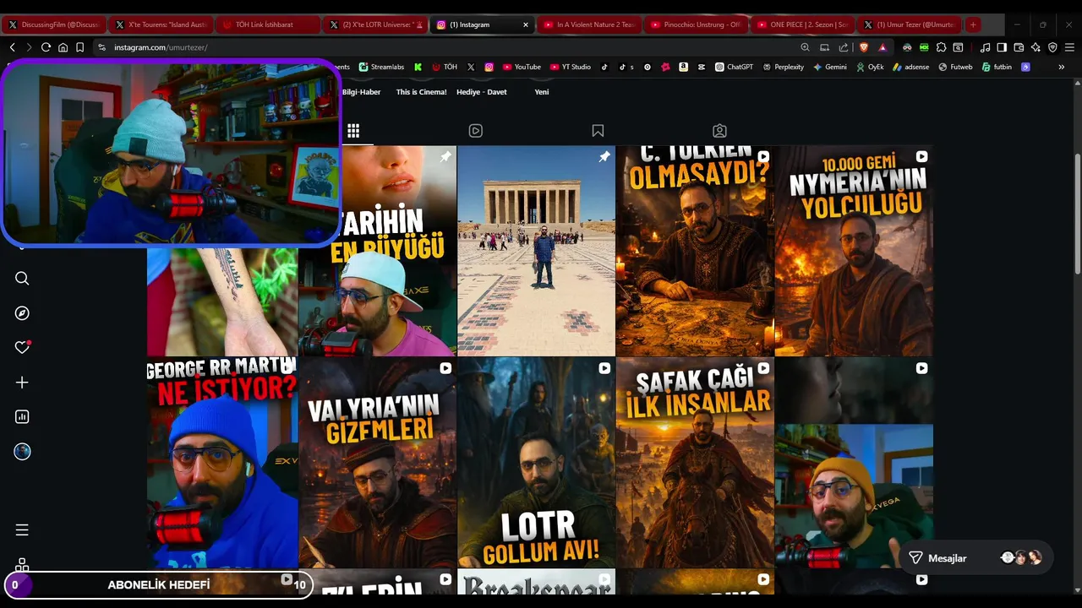Open the Perplexity bookmark
1082x608 pixels.
[784, 67]
